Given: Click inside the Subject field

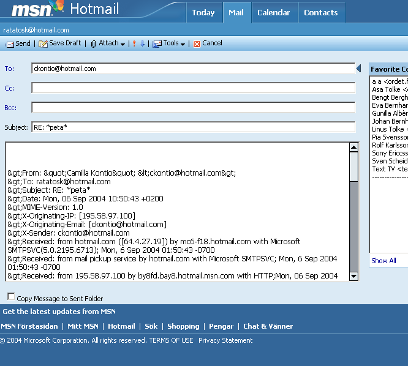Looking at the screenshot, I should [x=194, y=127].
